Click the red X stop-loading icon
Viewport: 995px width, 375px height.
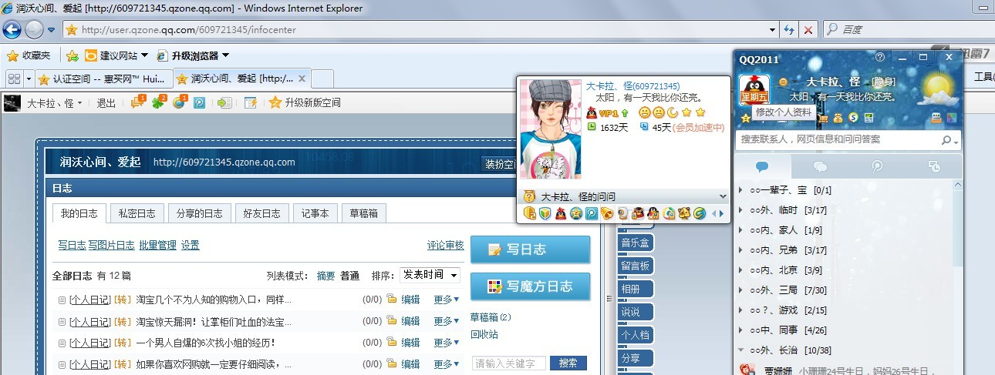pos(808,30)
